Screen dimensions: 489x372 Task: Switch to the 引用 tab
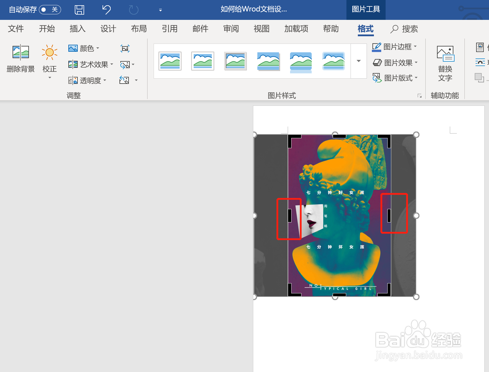170,29
